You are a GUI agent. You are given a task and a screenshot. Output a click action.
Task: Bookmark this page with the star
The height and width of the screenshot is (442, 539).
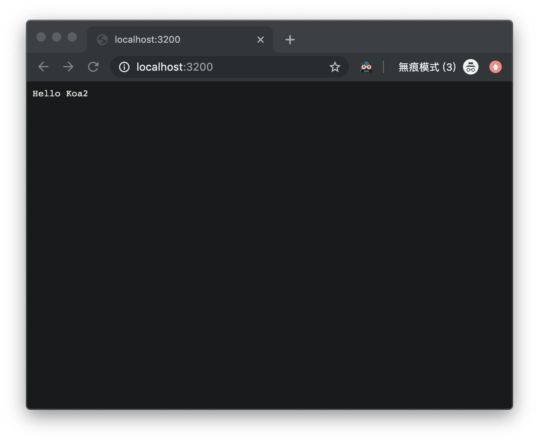335,67
